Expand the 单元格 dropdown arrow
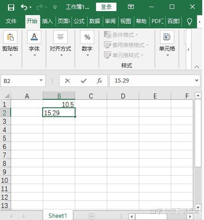This screenshot has width=204, height=220. 168,55
